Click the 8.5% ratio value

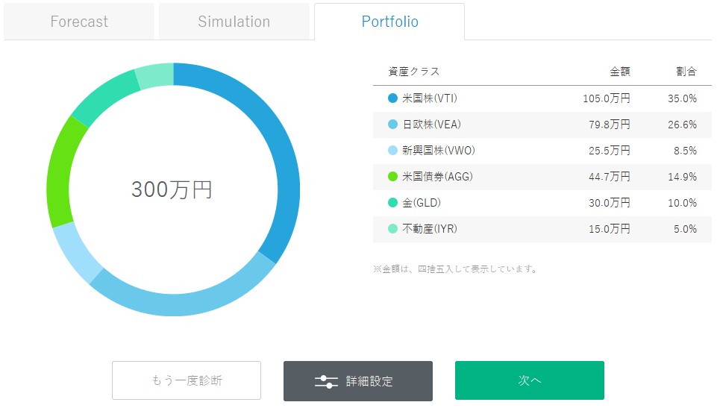(x=685, y=151)
